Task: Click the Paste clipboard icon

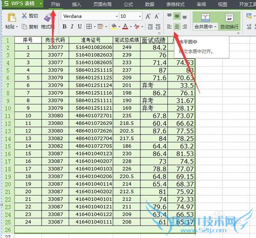Action: [11, 17]
